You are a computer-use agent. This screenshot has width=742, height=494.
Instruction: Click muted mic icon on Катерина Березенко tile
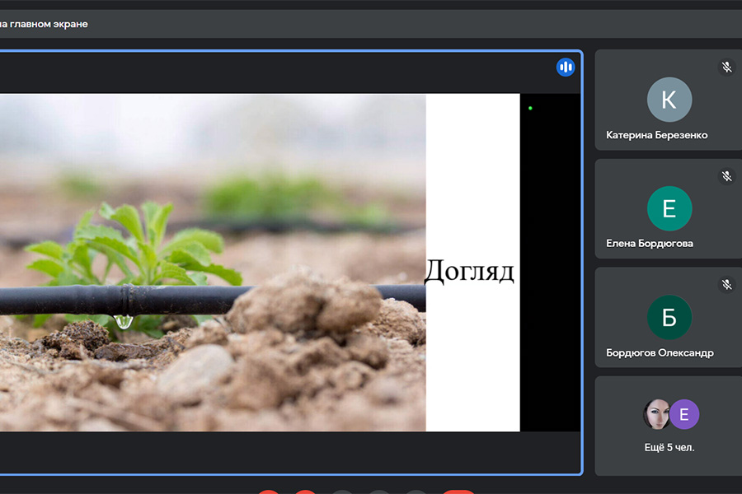pyautogui.click(x=727, y=68)
